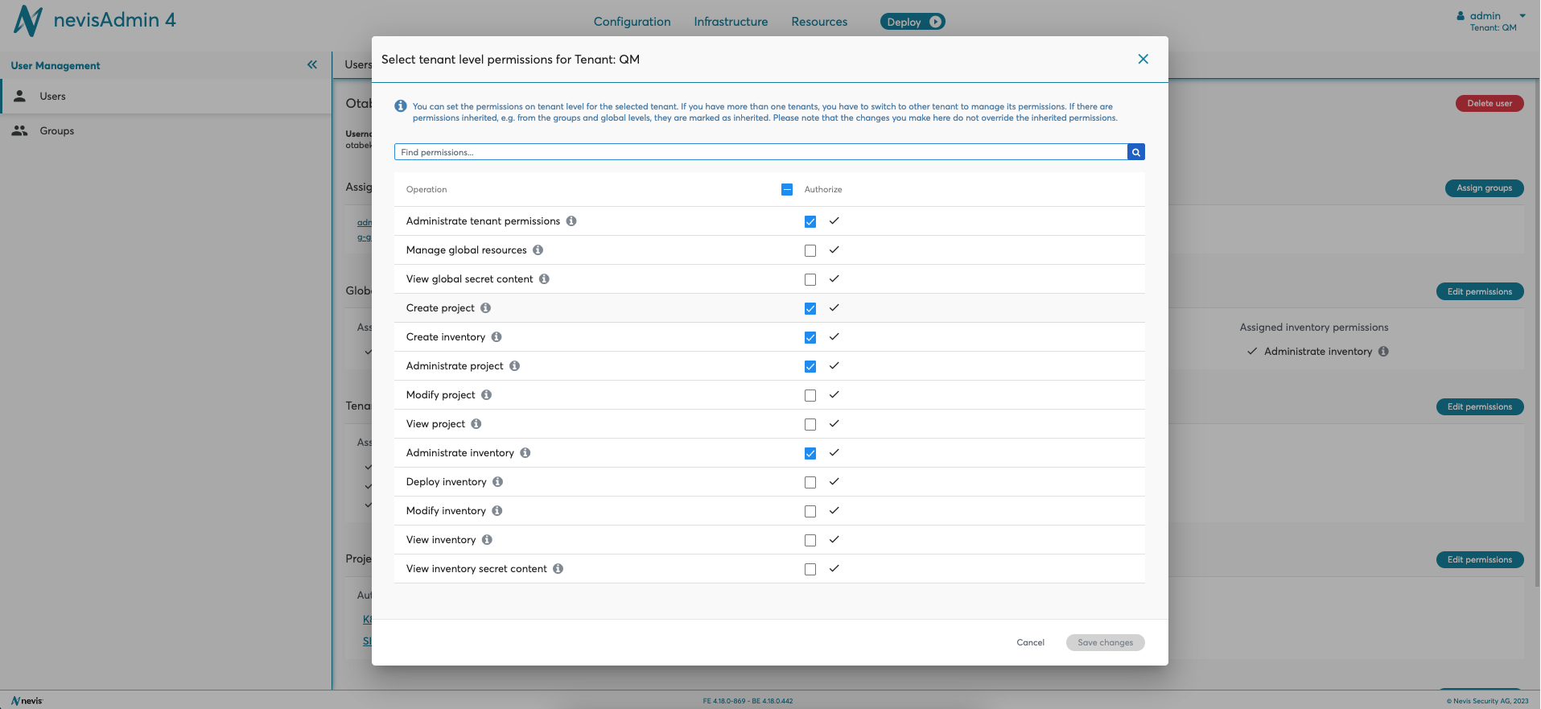Image resolution: width=1541 pixels, height=709 pixels.
Task: Show info for Deploy inventory operation
Action: tap(497, 482)
